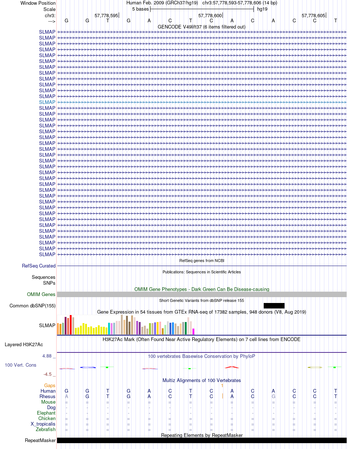Click the magenta last bar in GTEx chart
Image resolution: width=347 pixels, height=449 pixels.
click(194, 332)
